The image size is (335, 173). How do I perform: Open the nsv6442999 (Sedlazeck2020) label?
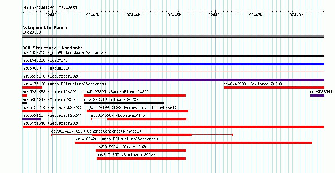pos(253,84)
